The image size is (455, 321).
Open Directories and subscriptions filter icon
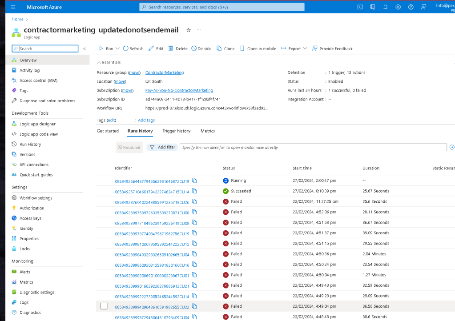pyautogui.click(x=373, y=7)
